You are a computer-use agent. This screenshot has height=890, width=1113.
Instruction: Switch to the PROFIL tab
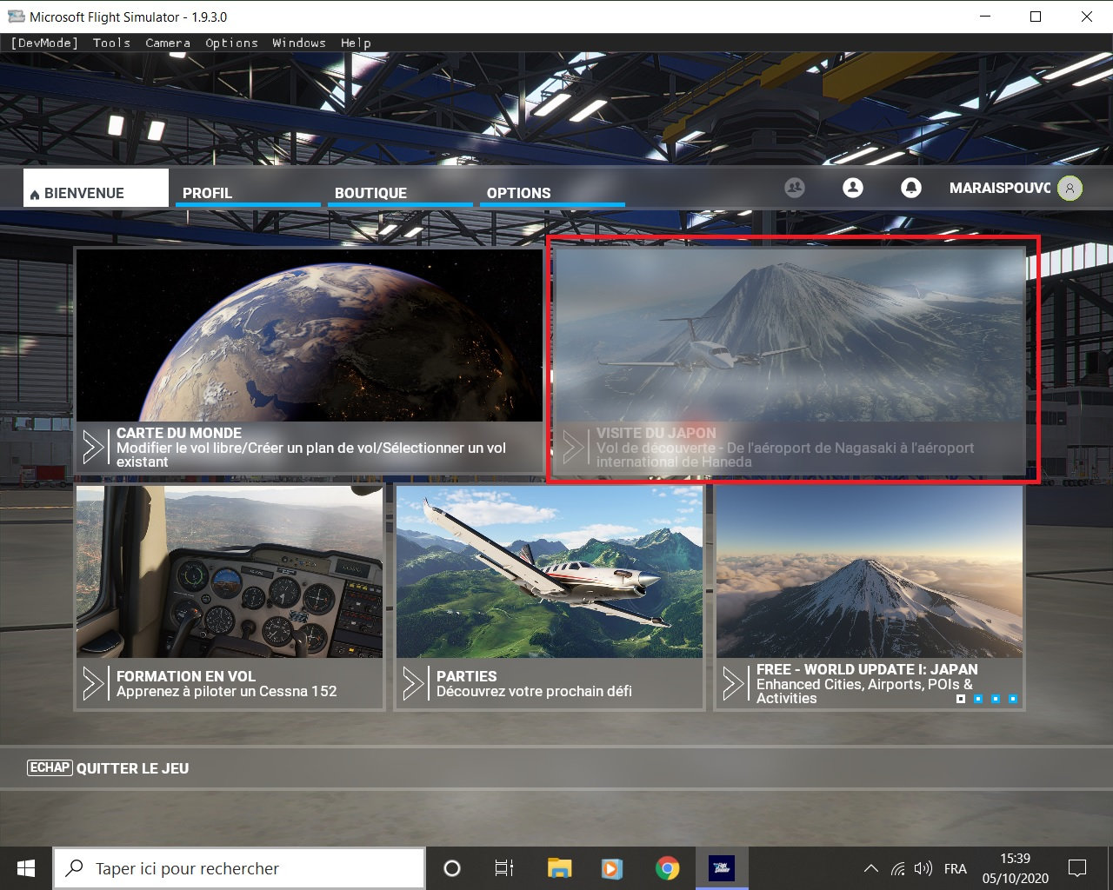(249, 192)
